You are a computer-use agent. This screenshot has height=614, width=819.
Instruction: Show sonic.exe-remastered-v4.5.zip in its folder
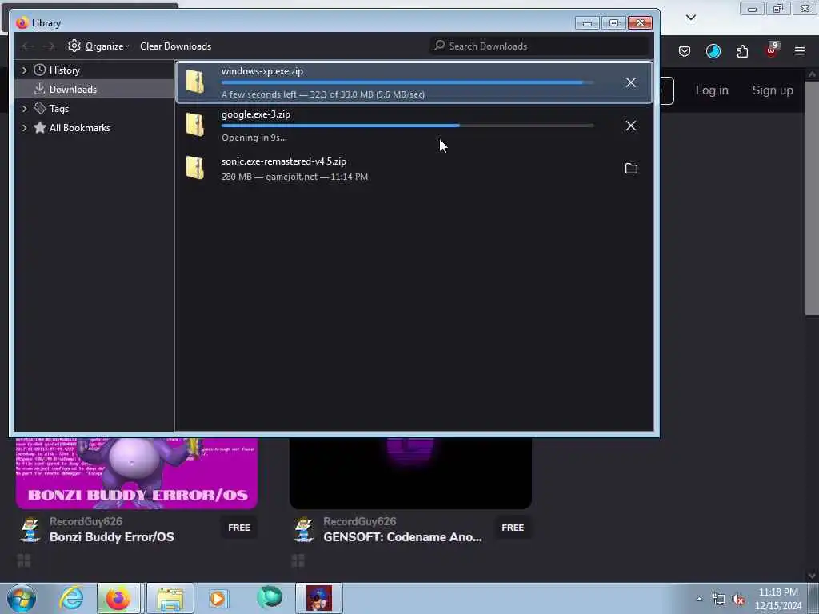631,168
